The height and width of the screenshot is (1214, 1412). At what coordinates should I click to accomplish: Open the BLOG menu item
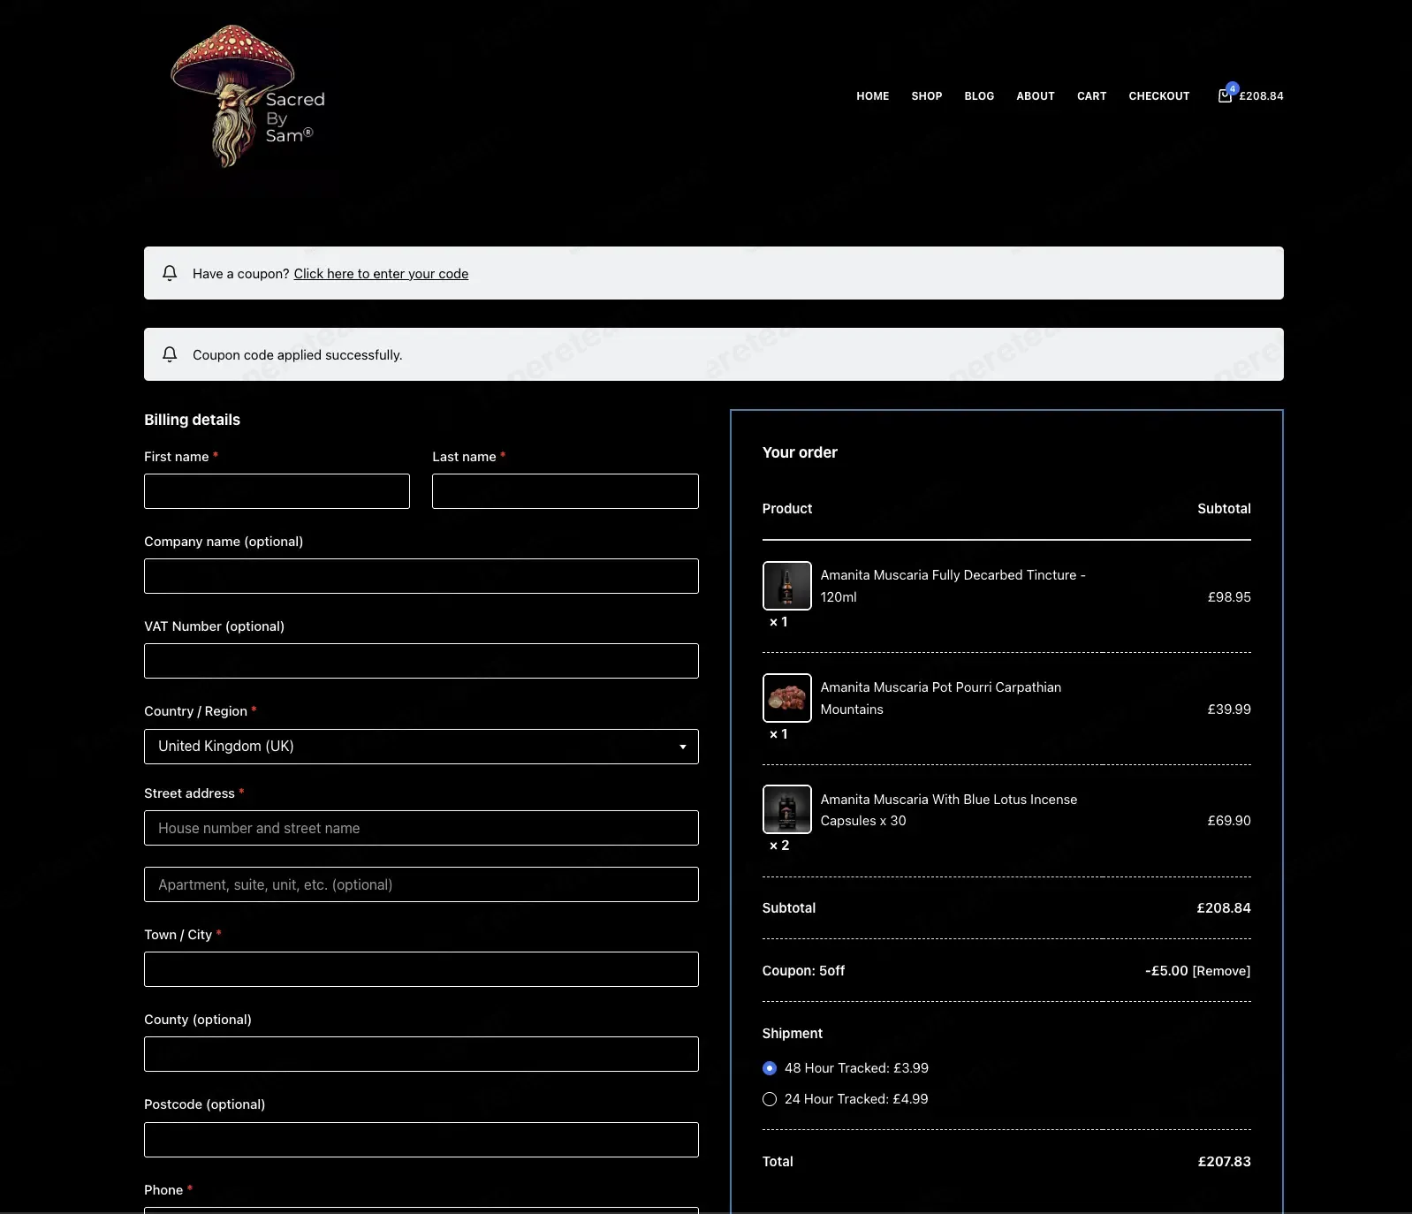(x=979, y=96)
